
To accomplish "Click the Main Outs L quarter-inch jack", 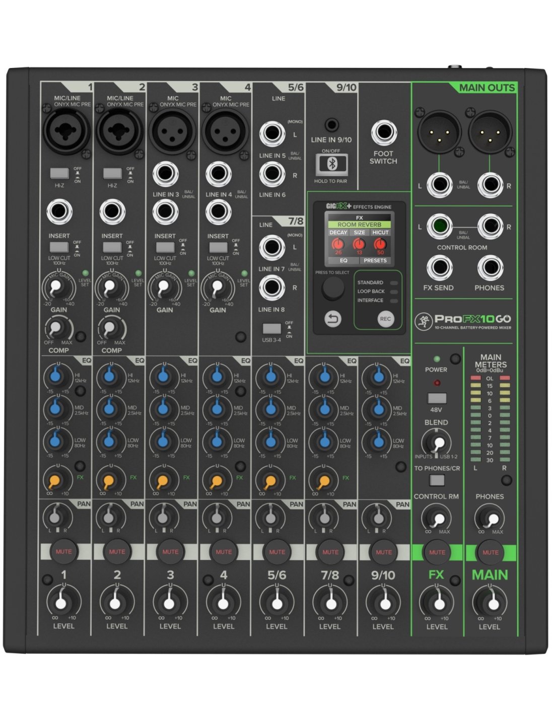I will (x=439, y=185).
